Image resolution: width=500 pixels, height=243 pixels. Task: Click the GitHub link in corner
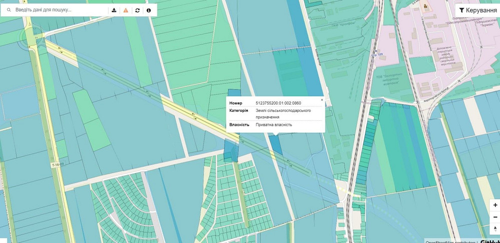[490, 242]
